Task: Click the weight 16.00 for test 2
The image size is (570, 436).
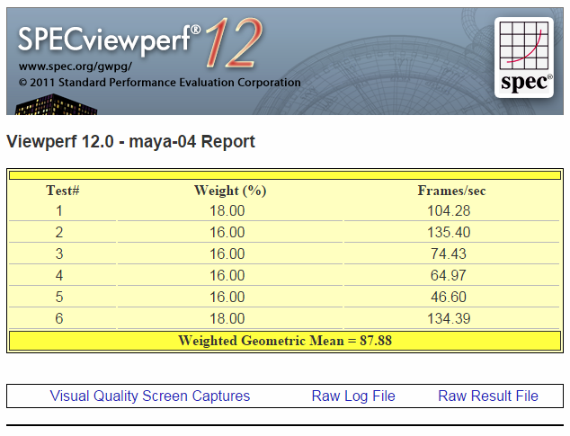Action: coord(227,232)
